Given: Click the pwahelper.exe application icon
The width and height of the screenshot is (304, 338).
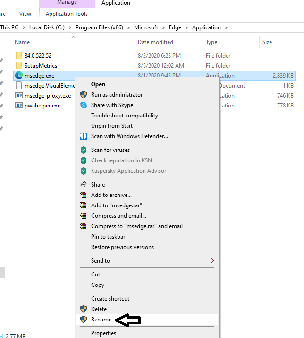Looking at the screenshot, I should tap(19, 106).
